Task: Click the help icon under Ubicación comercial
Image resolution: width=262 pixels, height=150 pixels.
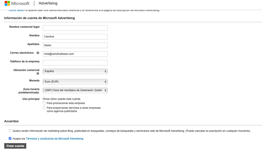Action: click(x=38, y=73)
